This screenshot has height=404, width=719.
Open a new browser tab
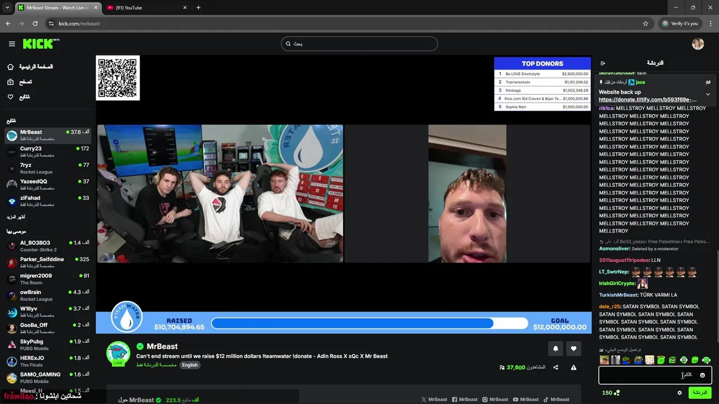[x=198, y=8]
